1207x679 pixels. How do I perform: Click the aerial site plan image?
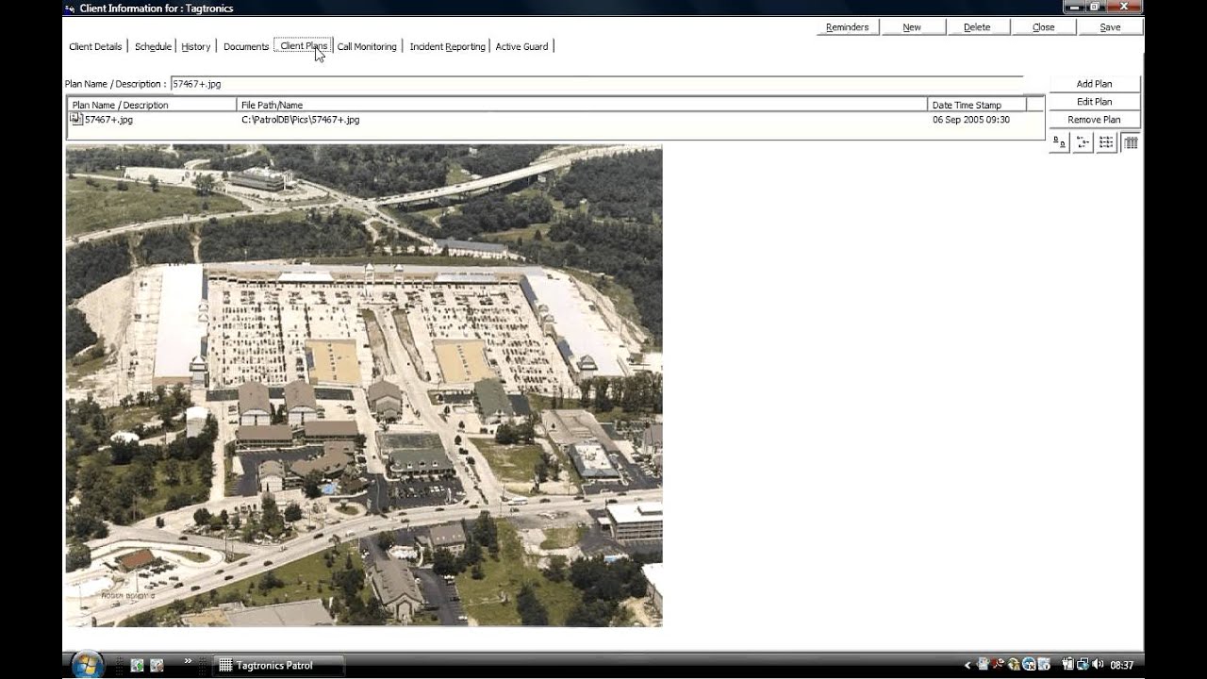click(364, 386)
